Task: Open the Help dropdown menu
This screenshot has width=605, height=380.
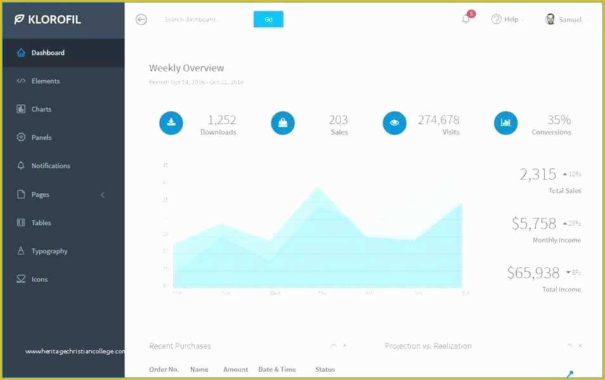Action: point(507,19)
